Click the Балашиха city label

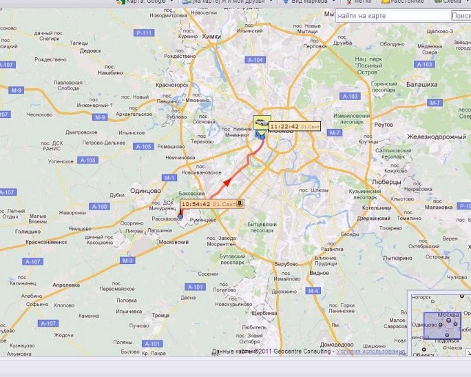click(421, 85)
